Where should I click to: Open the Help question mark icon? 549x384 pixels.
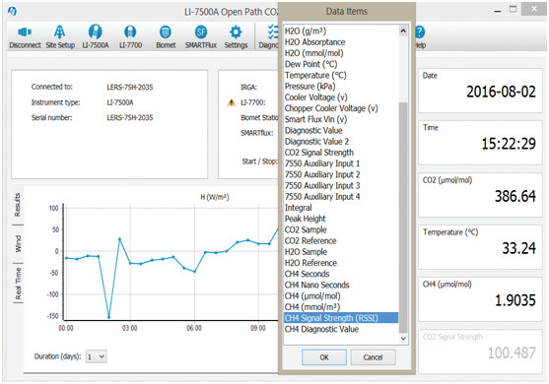tap(420, 32)
